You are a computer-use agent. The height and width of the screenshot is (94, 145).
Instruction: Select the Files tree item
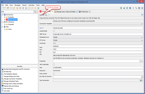pos(7,27)
